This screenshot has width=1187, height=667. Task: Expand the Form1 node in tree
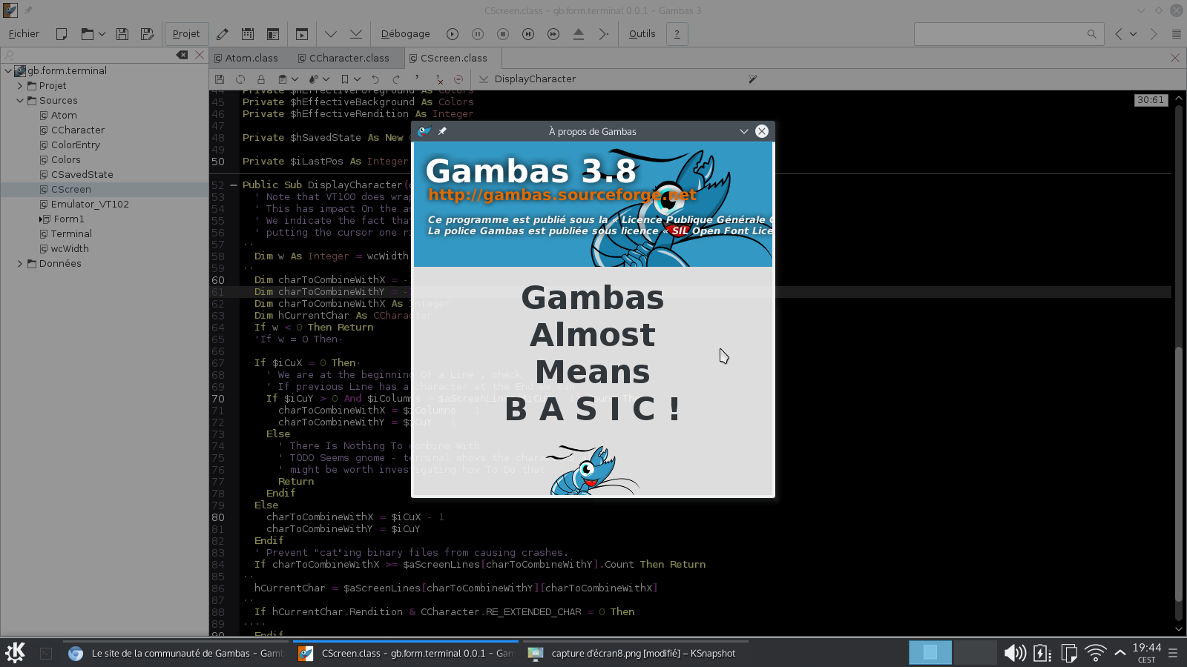click(x=40, y=219)
